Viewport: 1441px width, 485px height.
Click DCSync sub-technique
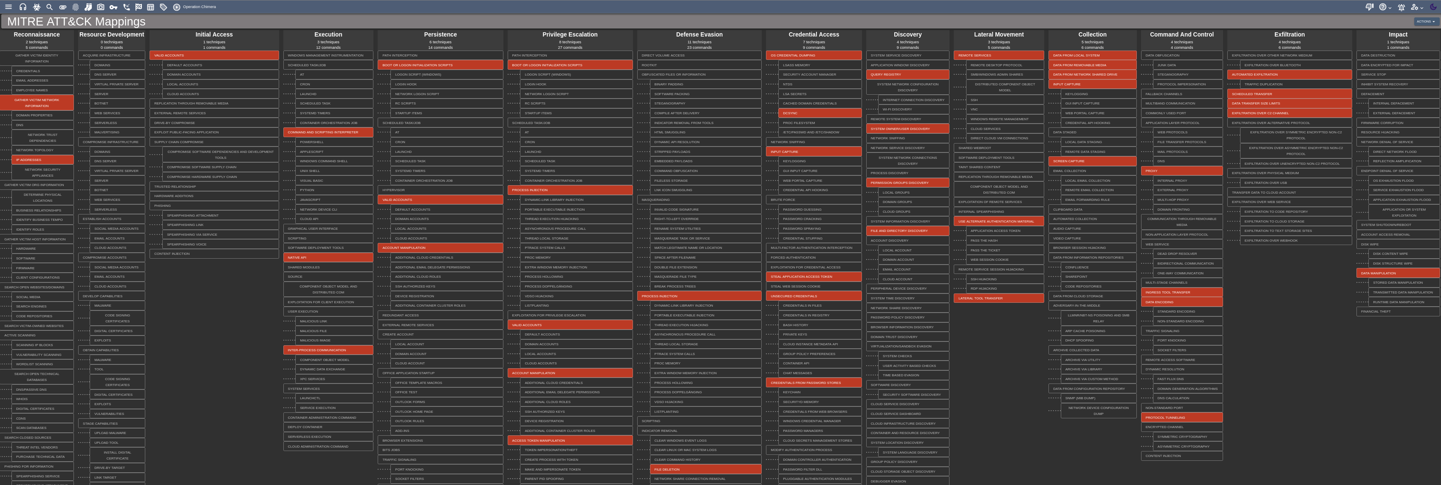click(x=819, y=113)
